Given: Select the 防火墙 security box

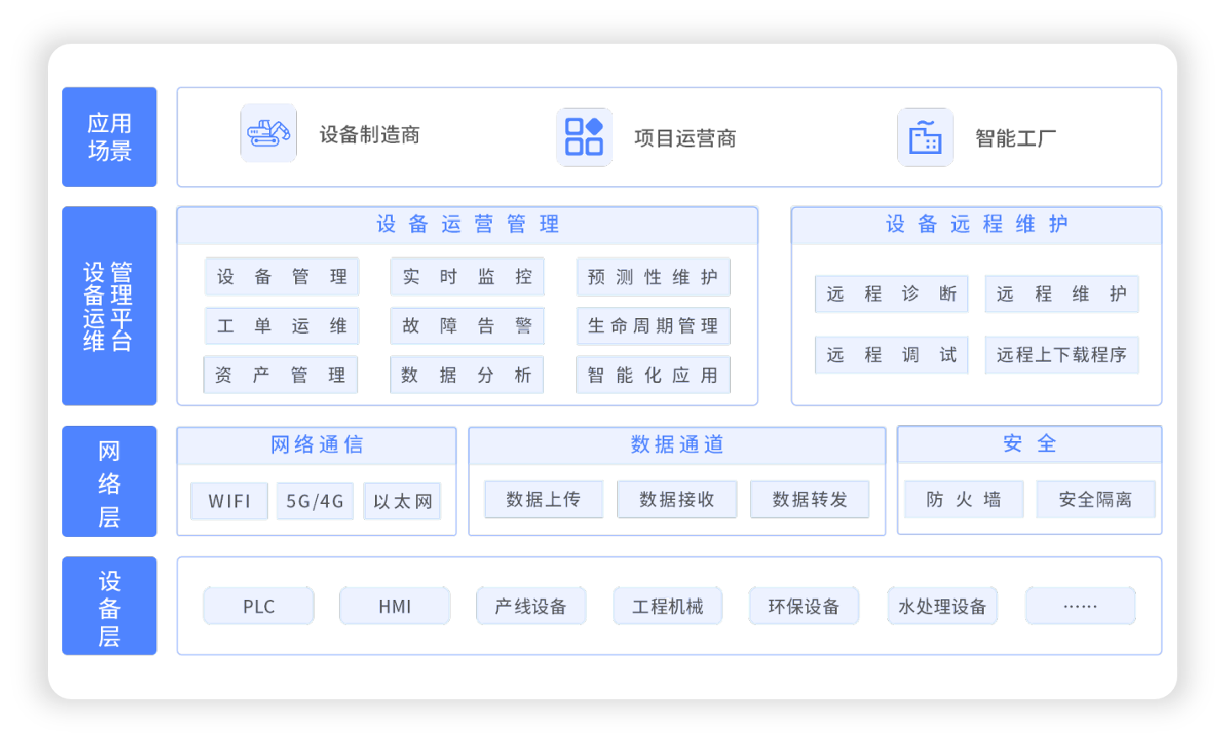Looking at the screenshot, I should [964, 500].
